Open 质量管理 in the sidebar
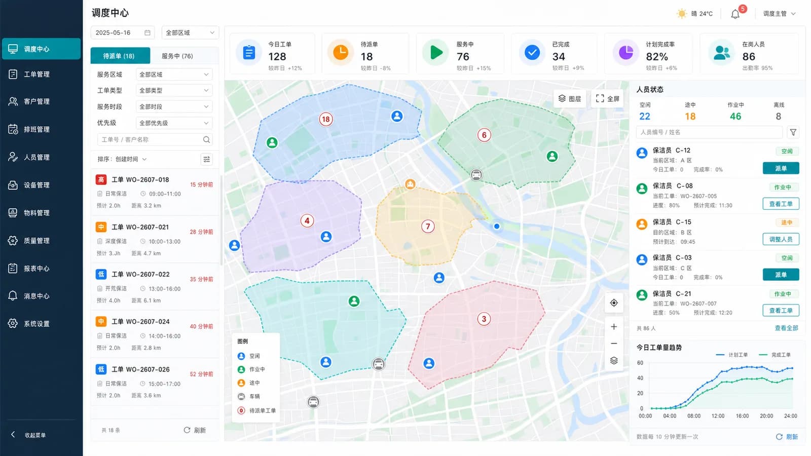This screenshot has width=811, height=456. 41,241
